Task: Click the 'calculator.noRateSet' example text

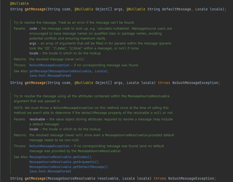Action: [x=113, y=29]
